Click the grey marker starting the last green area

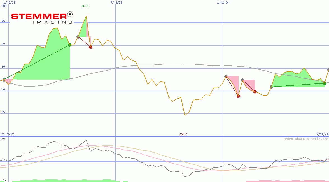point(271,87)
